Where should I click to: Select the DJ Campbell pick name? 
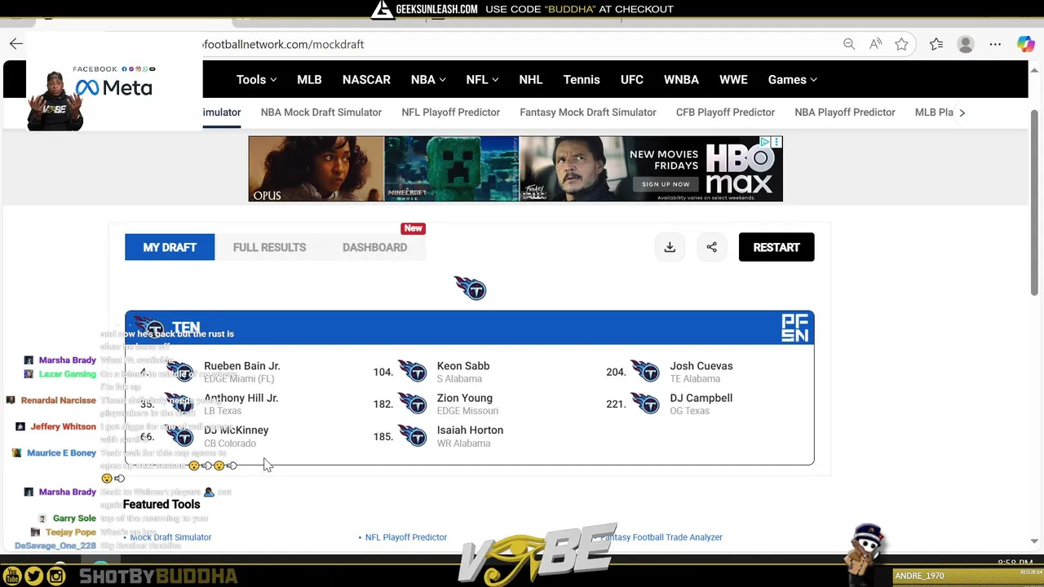701,398
